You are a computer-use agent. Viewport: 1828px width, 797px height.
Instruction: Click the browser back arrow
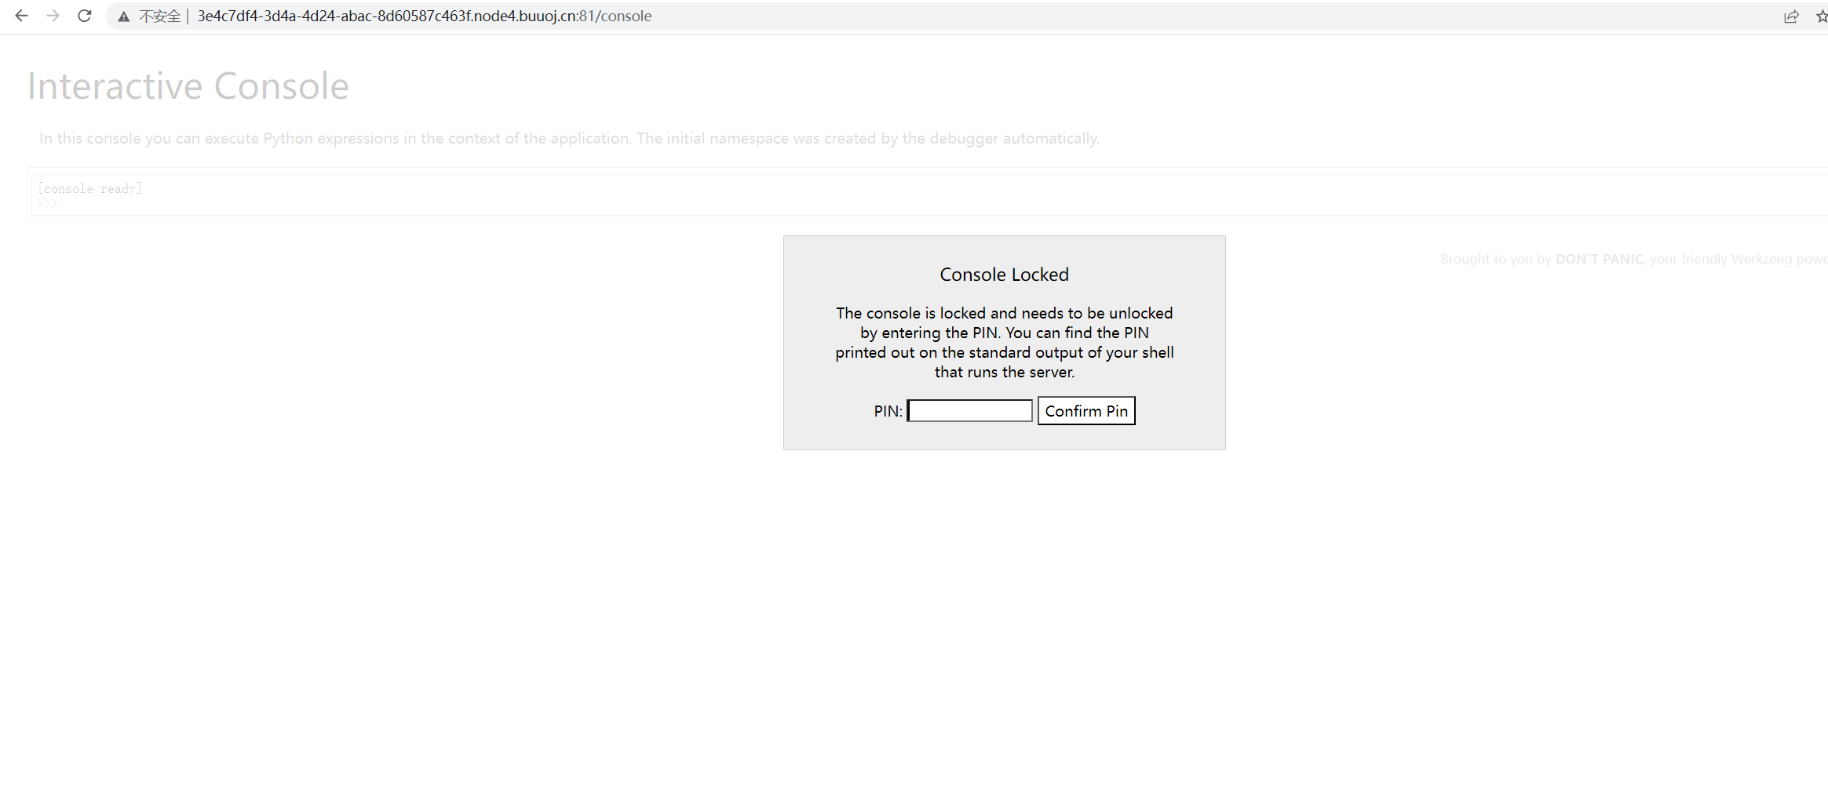pyautogui.click(x=21, y=16)
